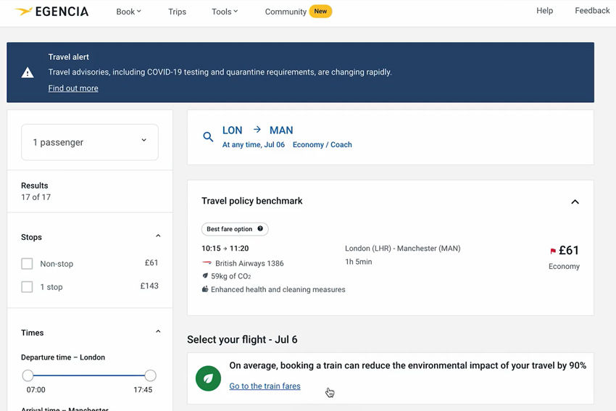Collapse the Stops filter section

click(x=158, y=236)
